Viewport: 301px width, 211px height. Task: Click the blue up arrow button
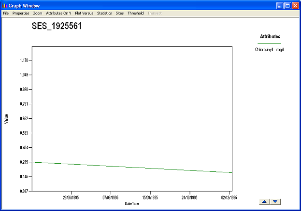tap(264, 201)
